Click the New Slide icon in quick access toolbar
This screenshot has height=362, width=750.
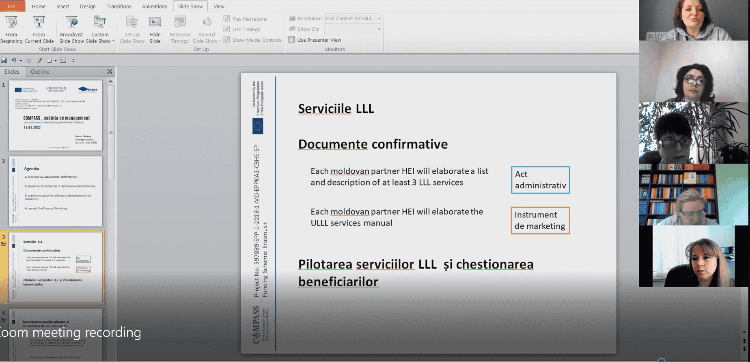tap(49, 60)
